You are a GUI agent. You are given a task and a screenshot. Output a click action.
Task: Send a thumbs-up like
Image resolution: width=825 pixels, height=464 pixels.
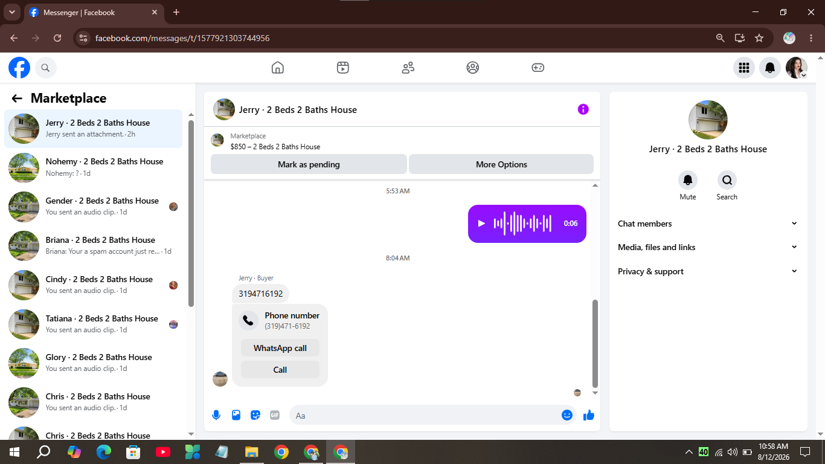[x=589, y=415]
